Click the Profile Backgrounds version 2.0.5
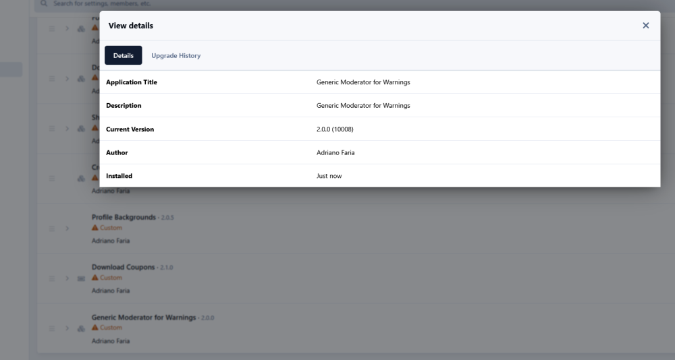Image resolution: width=675 pixels, height=360 pixels. point(167,218)
